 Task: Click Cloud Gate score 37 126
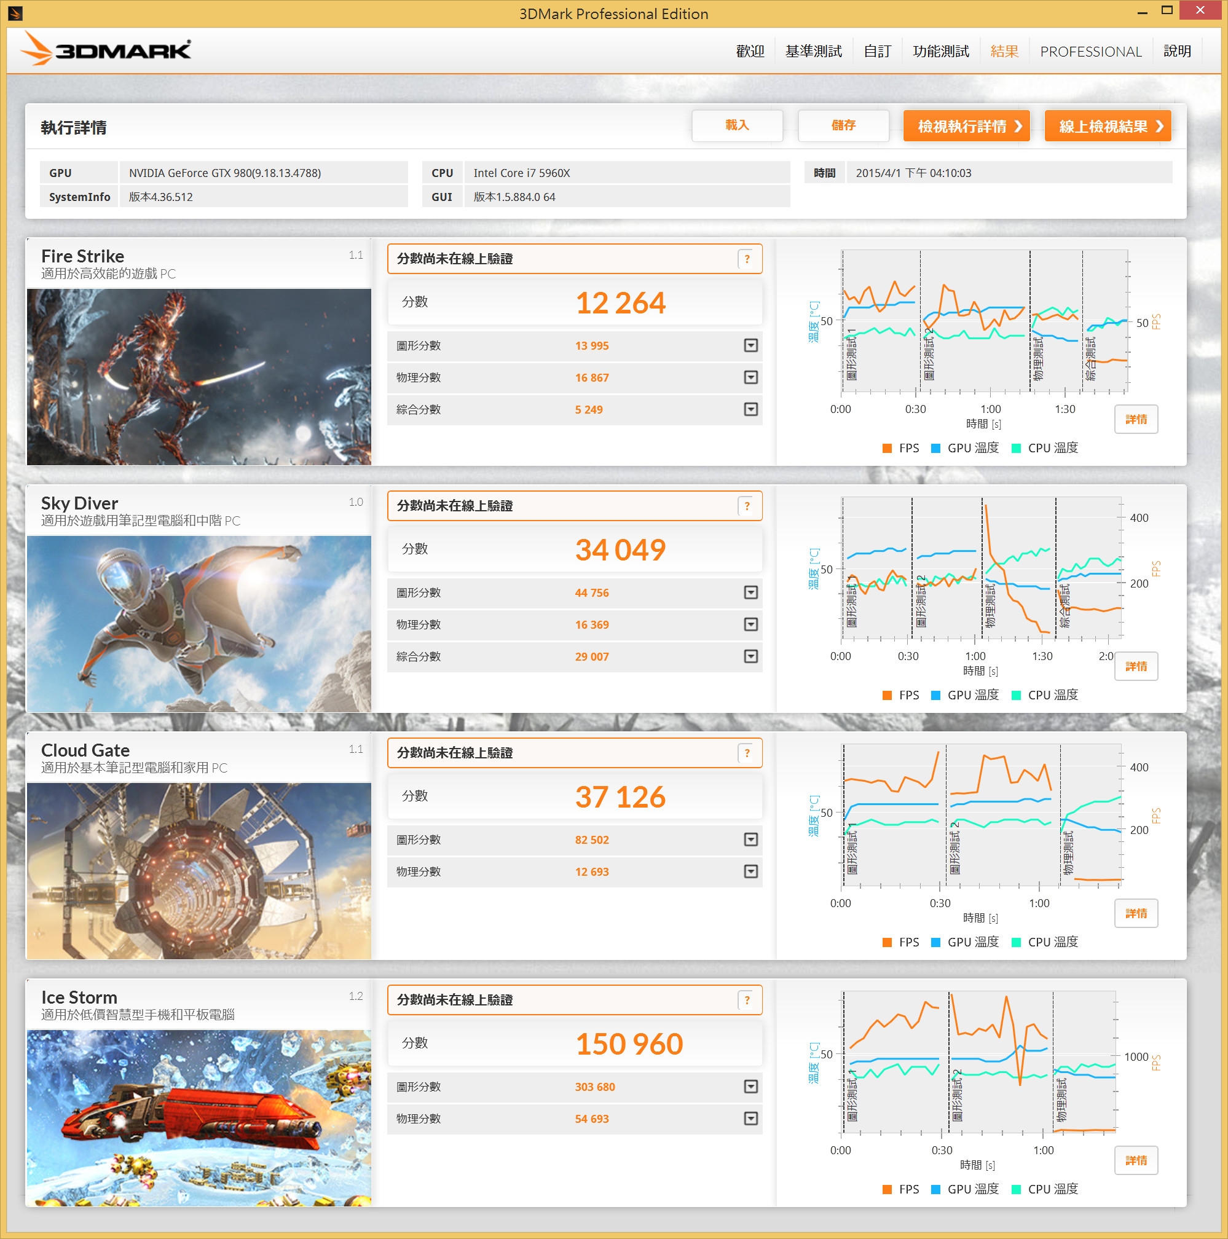point(620,796)
